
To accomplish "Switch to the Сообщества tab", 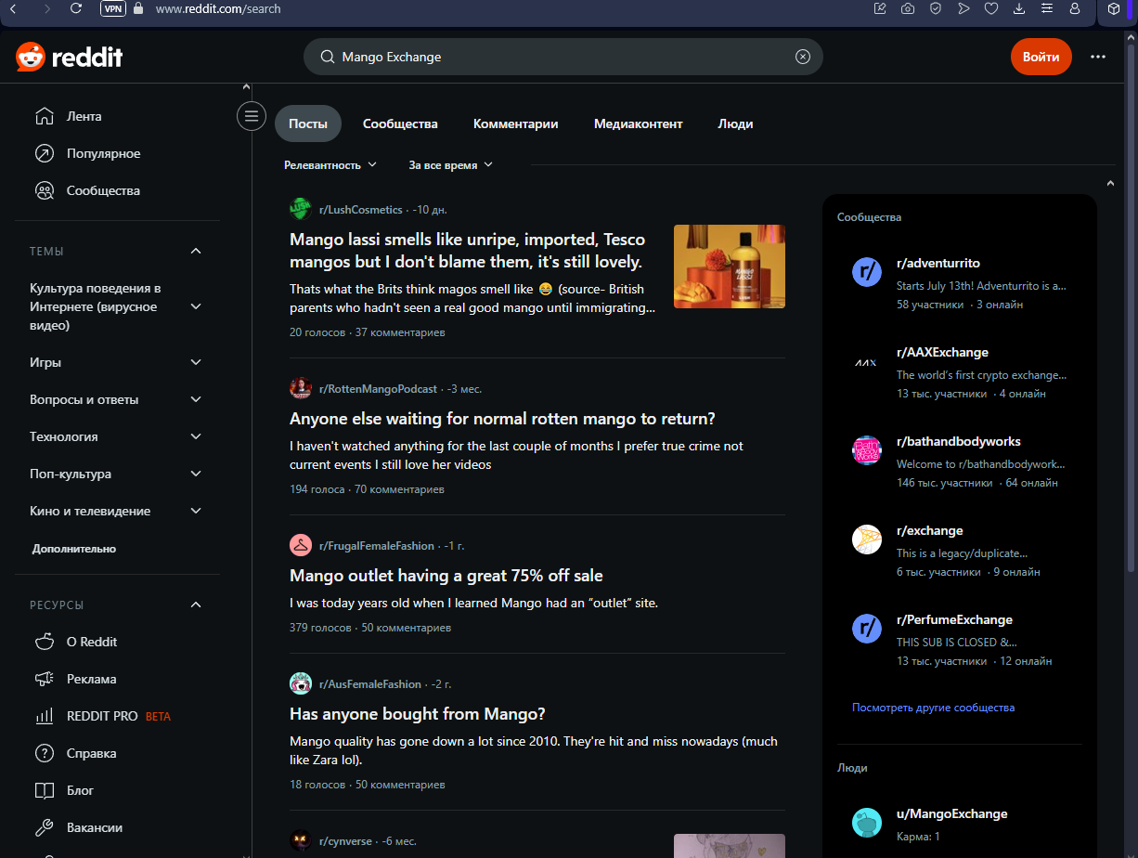I will click(x=400, y=123).
